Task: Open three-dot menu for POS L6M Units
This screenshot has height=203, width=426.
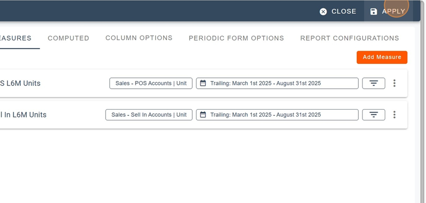Action: pos(394,83)
